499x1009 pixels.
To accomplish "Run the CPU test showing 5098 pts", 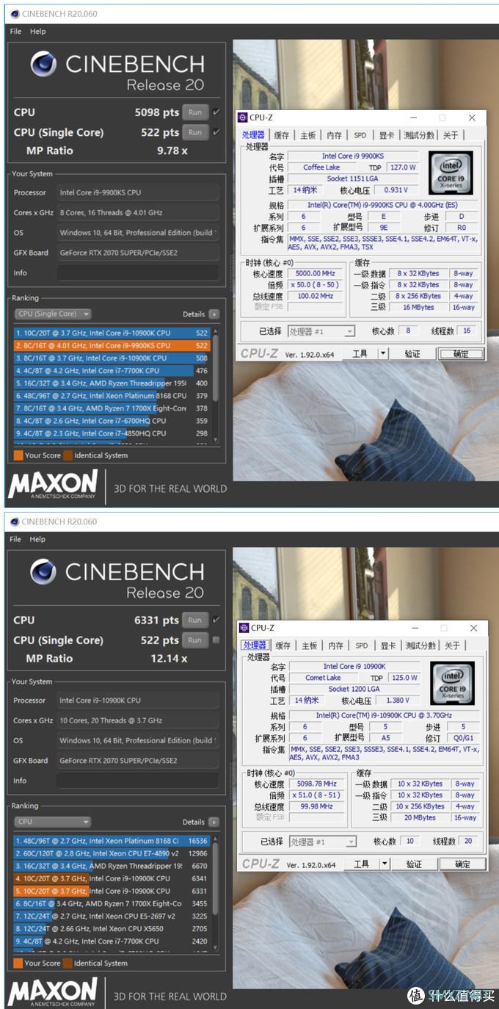I will pos(194,112).
